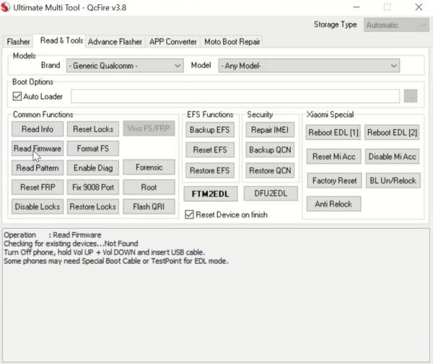Click the Factory Reset button

[334, 181]
